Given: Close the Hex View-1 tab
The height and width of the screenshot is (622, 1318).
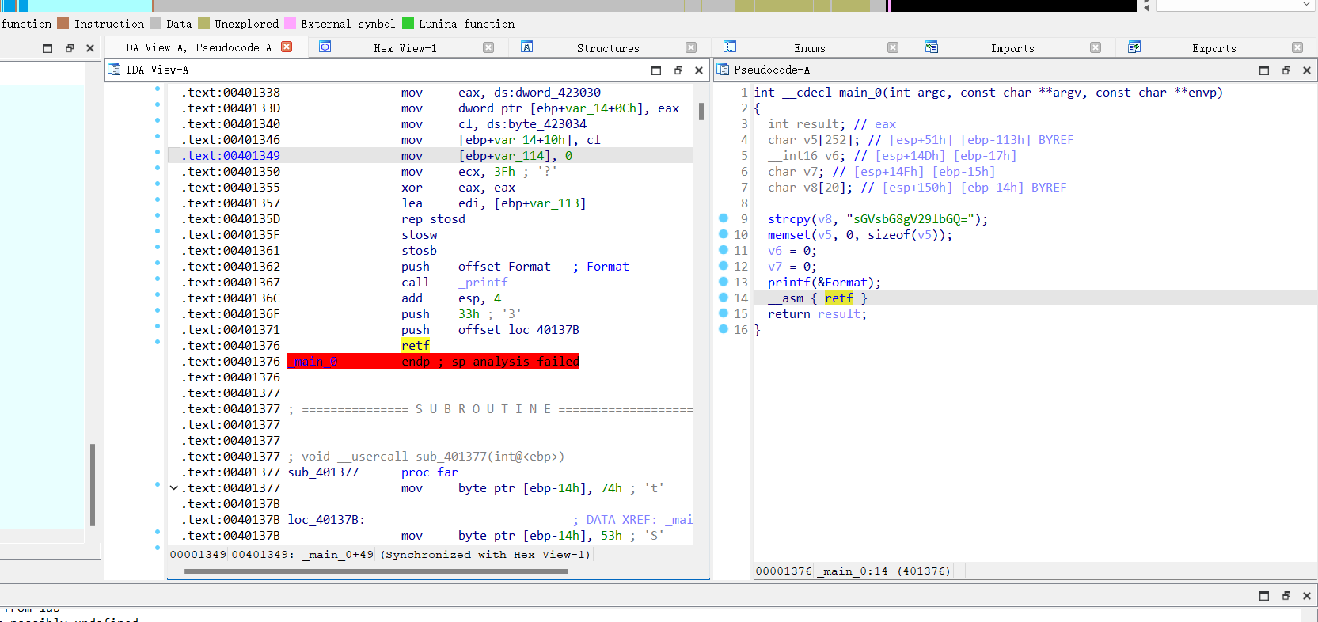Looking at the screenshot, I should click(488, 47).
